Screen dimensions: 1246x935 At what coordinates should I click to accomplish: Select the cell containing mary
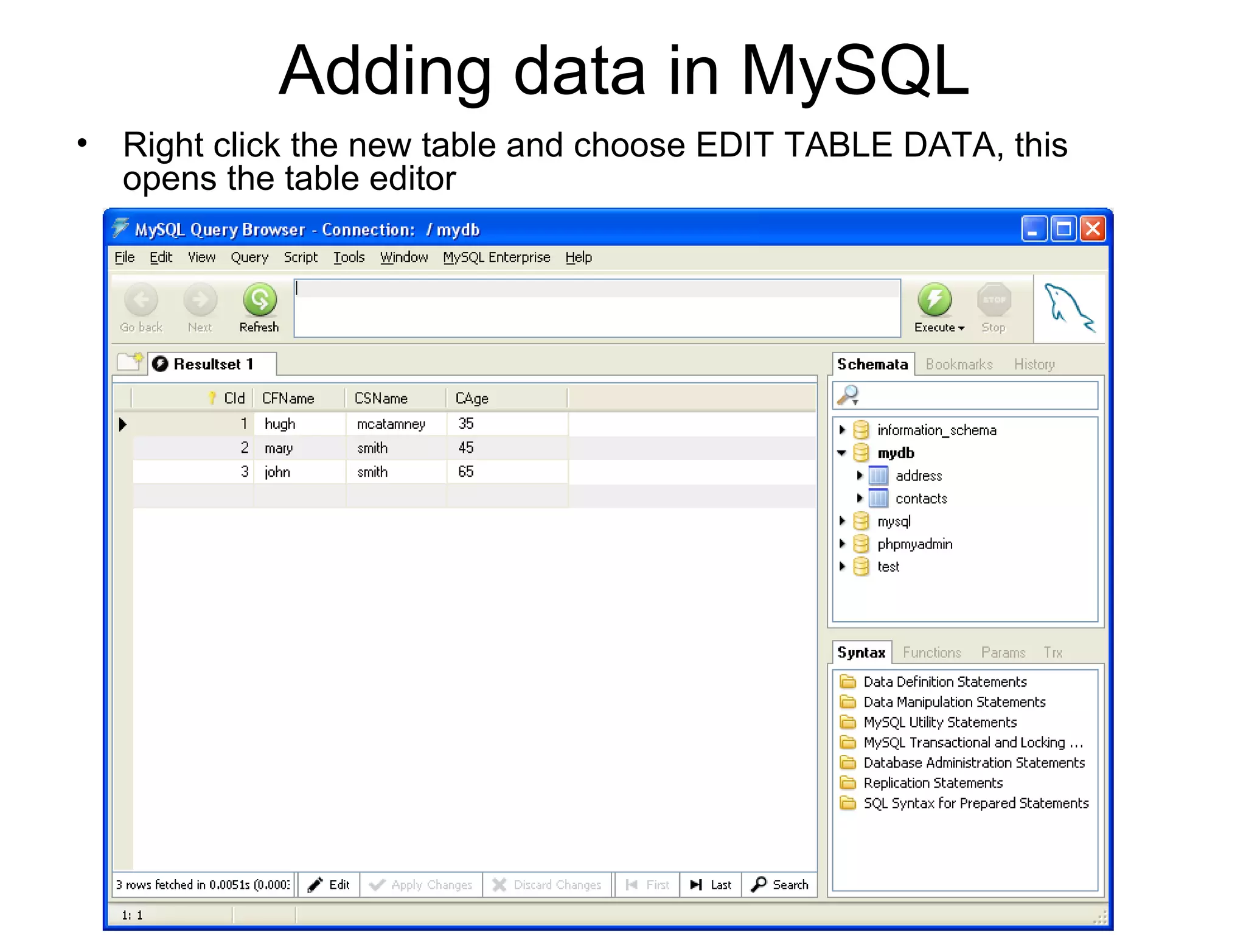(x=300, y=448)
